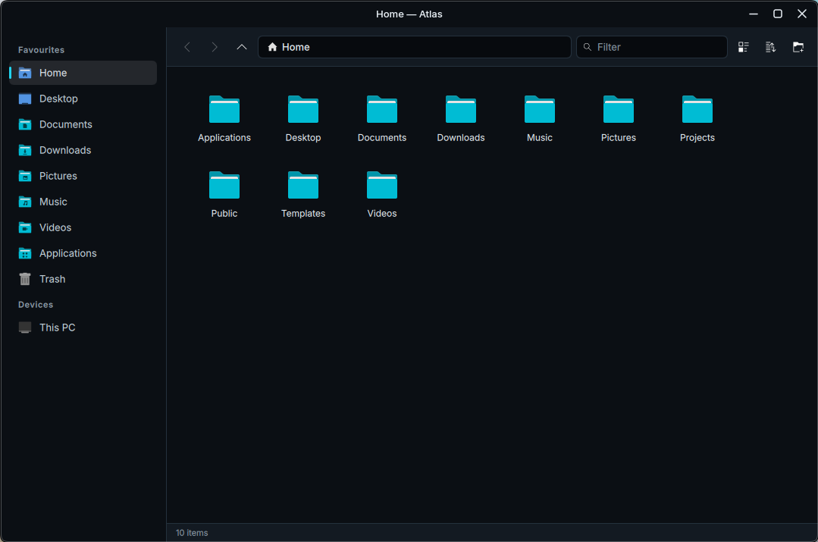Open Desktop in the sidebar
This screenshot has width=818, height=542.
coord(83,99)
